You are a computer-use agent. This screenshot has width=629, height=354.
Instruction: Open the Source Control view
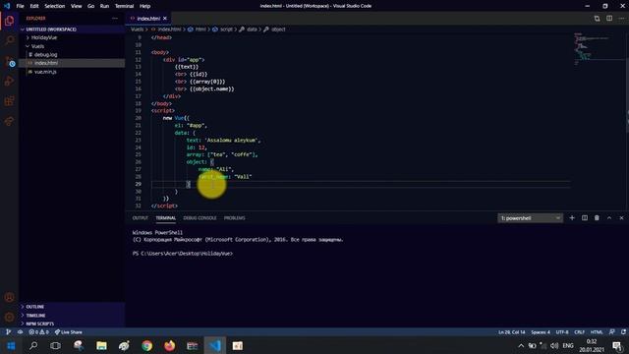pyautogui.click(x=9, y=61)
